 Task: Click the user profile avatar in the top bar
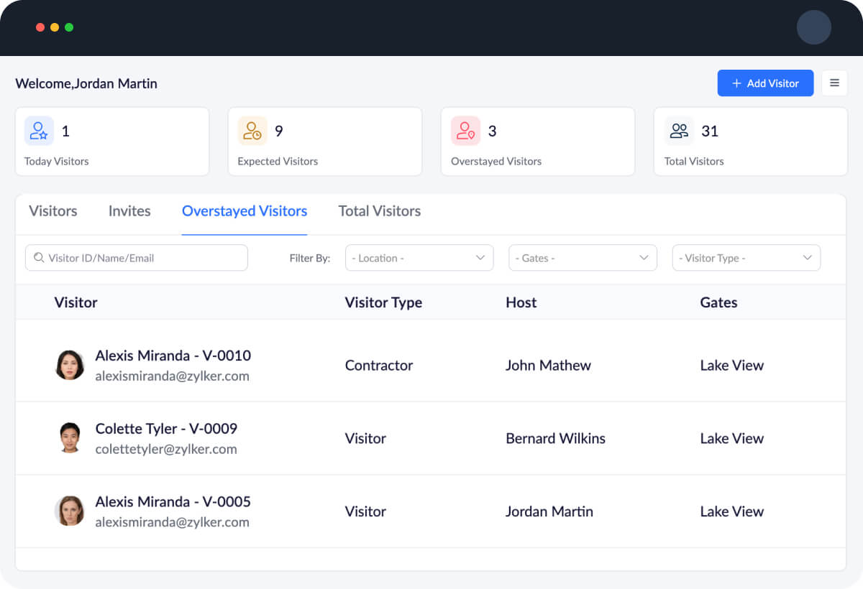813,28
